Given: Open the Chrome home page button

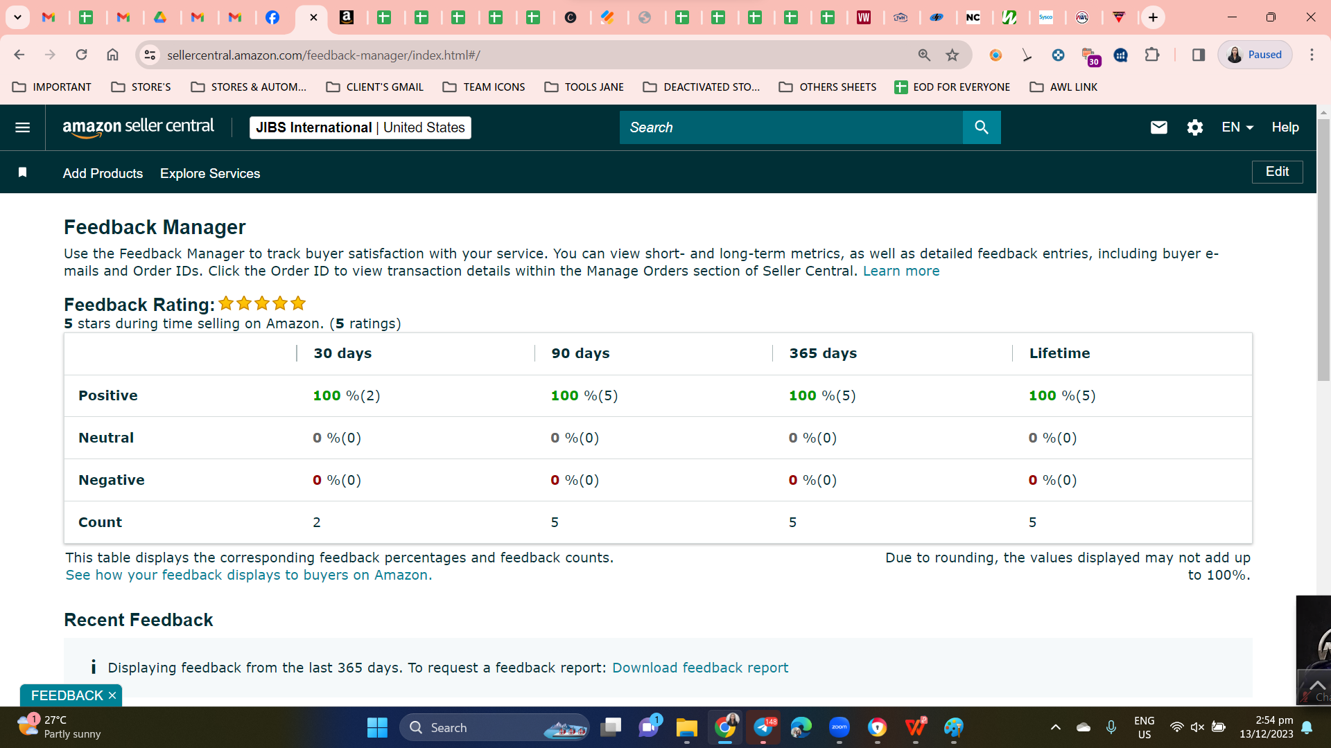Looking at the screenshot, I should 112,55.
